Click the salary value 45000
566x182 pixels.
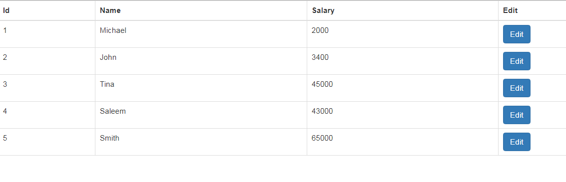[x=322, y=84]
